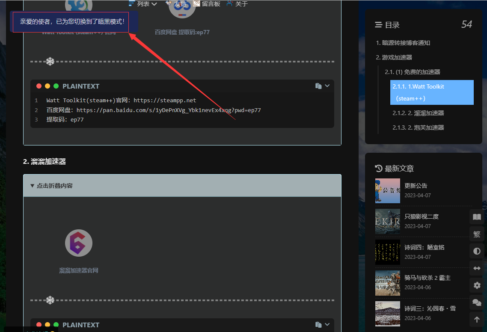487x332 pixels.
Task: Switch to Traditional Chinese with the 繁 button
Action: point(477,234)
